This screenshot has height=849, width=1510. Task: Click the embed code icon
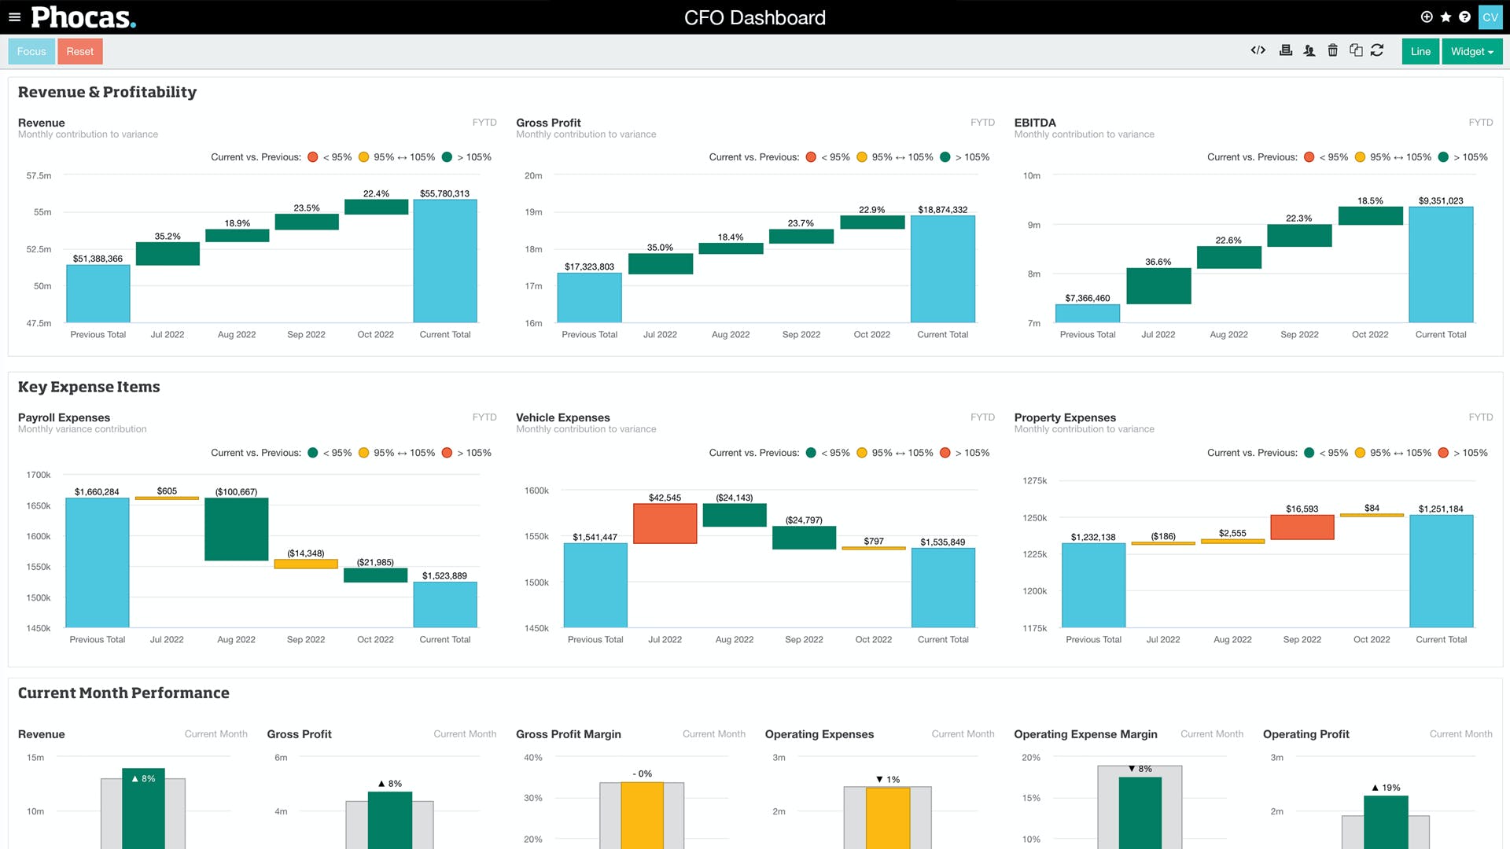[x=1258, y=50]
